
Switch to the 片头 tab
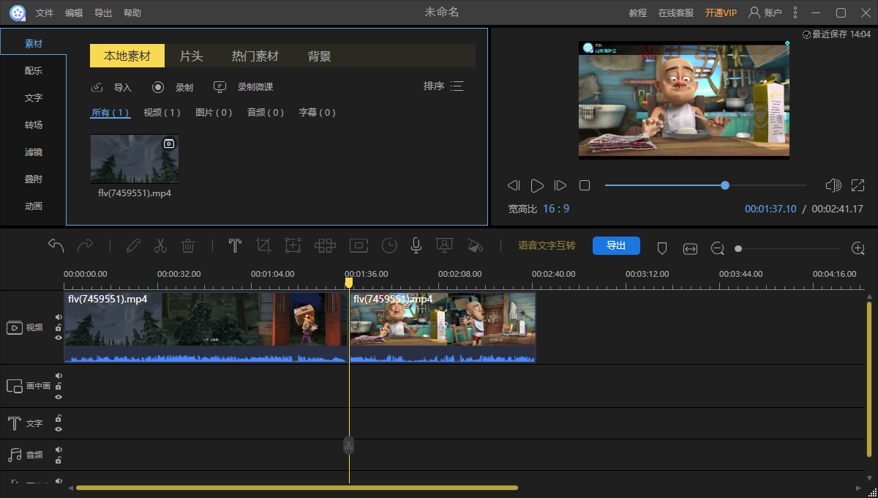[192, 56]
